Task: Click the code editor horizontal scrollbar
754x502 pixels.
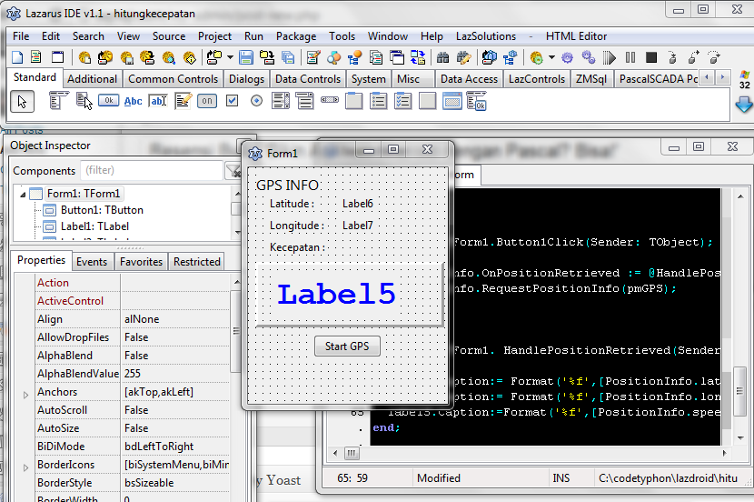Action: tap(527, 453)
